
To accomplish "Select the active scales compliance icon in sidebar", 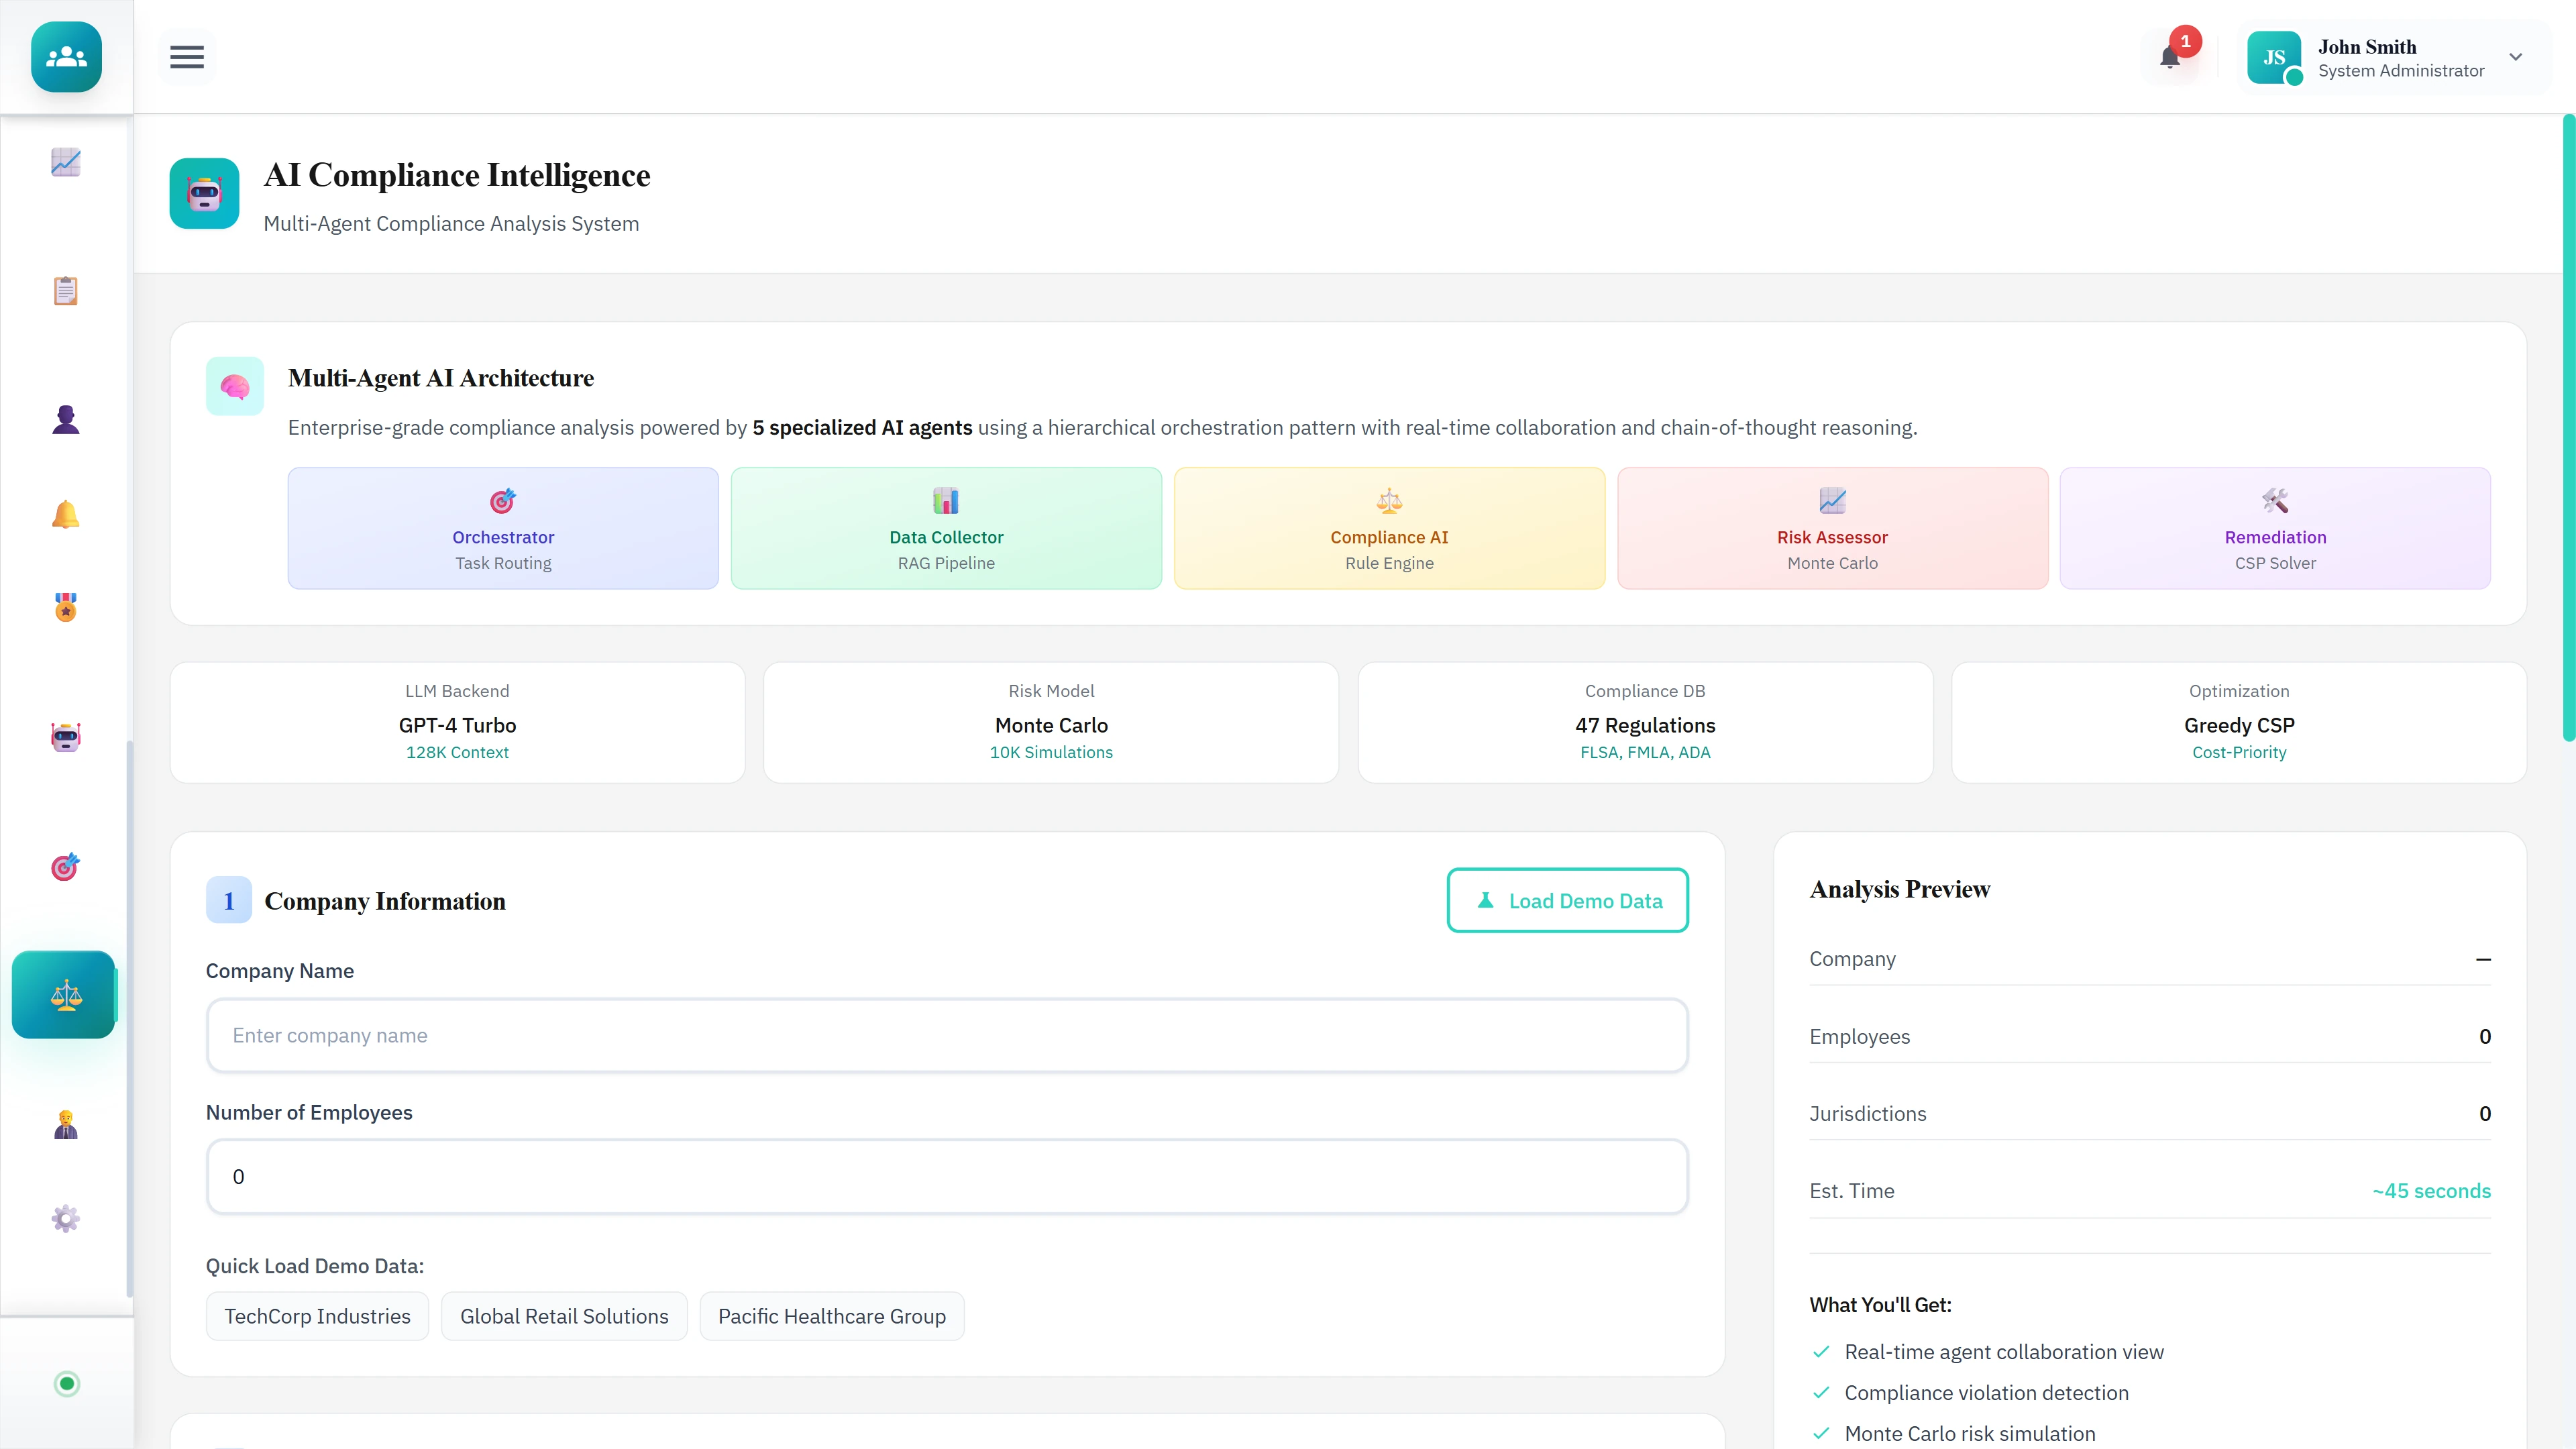I will (64, 994).
